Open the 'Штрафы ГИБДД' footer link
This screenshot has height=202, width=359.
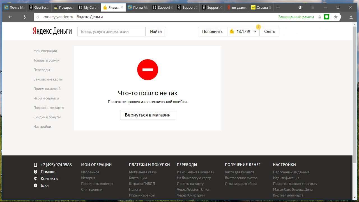[142, 184]
